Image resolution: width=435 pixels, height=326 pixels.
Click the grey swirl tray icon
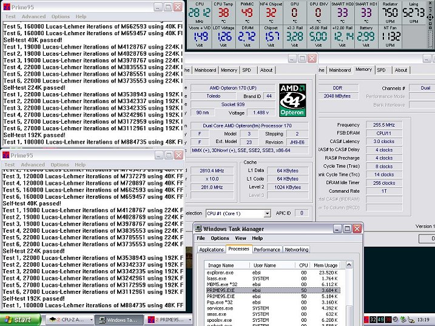[x=395, y=319]
